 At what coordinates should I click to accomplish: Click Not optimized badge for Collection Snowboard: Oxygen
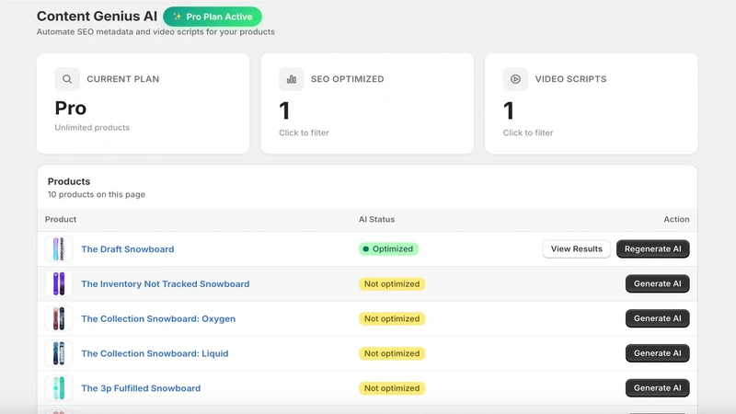tap(392, 318)
